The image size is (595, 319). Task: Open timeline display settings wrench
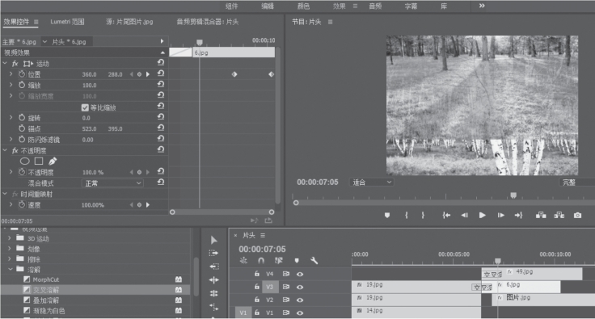314,260
